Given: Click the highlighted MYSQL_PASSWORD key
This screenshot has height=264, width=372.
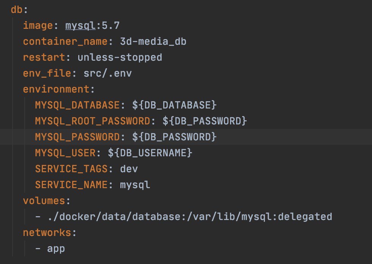Looking at the screenshot, I should (x=77, y=137).
